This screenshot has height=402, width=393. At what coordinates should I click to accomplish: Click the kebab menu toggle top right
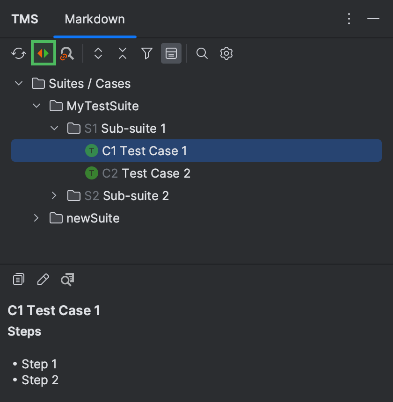pyautogui.click(x=349, y=19)
